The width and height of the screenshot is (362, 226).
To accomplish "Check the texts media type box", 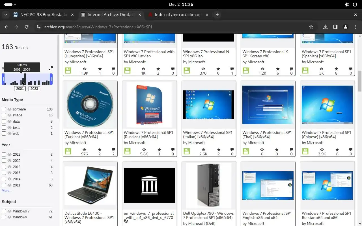I will click(x=4, y=128).
